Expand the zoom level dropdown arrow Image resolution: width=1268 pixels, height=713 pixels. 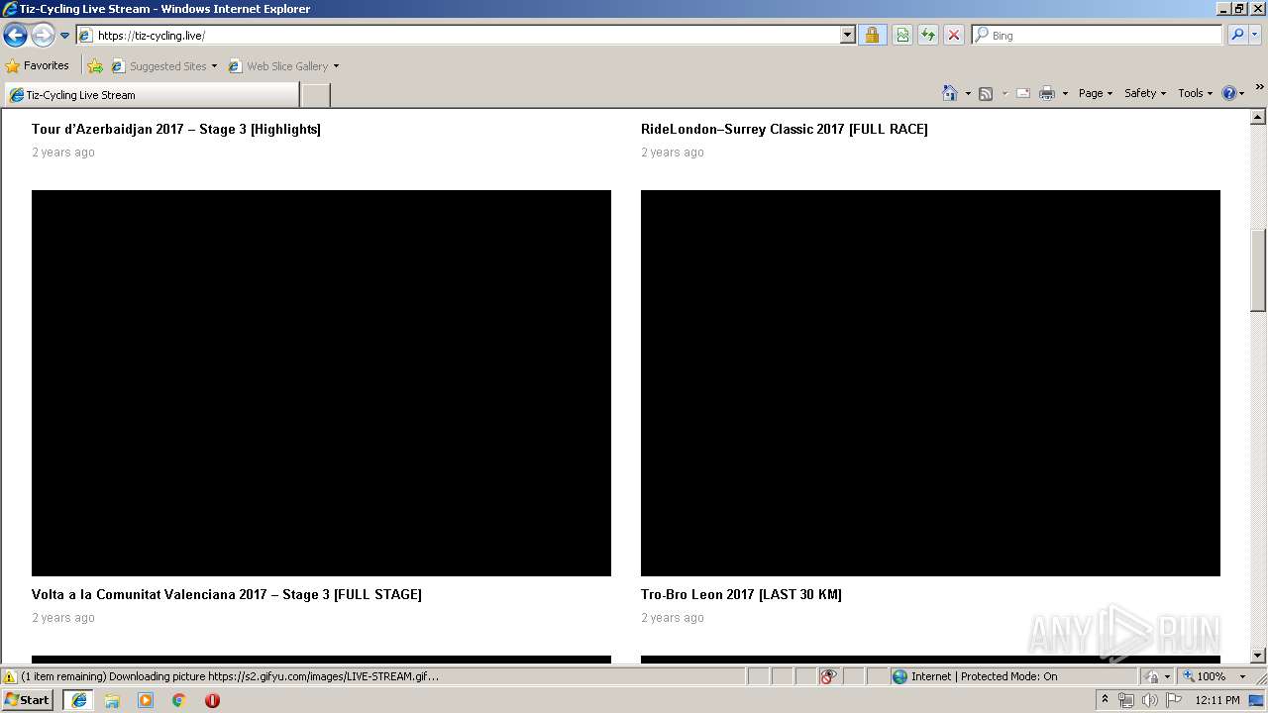coord(1242,676)
